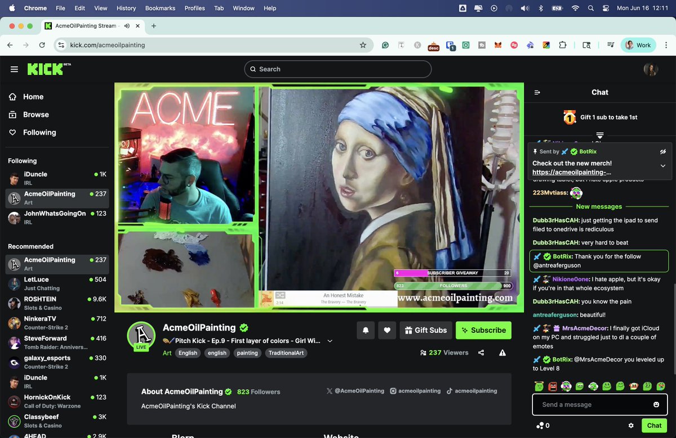Follow channel with heart button
The width and height of the screenshot is (676, 438).
pyautogui.click(x=387, y=331)
